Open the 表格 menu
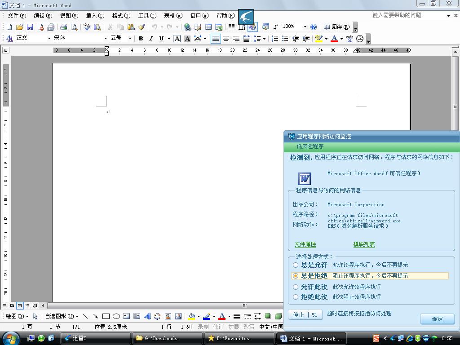This screenshot has height=345, width=460. 173,16
